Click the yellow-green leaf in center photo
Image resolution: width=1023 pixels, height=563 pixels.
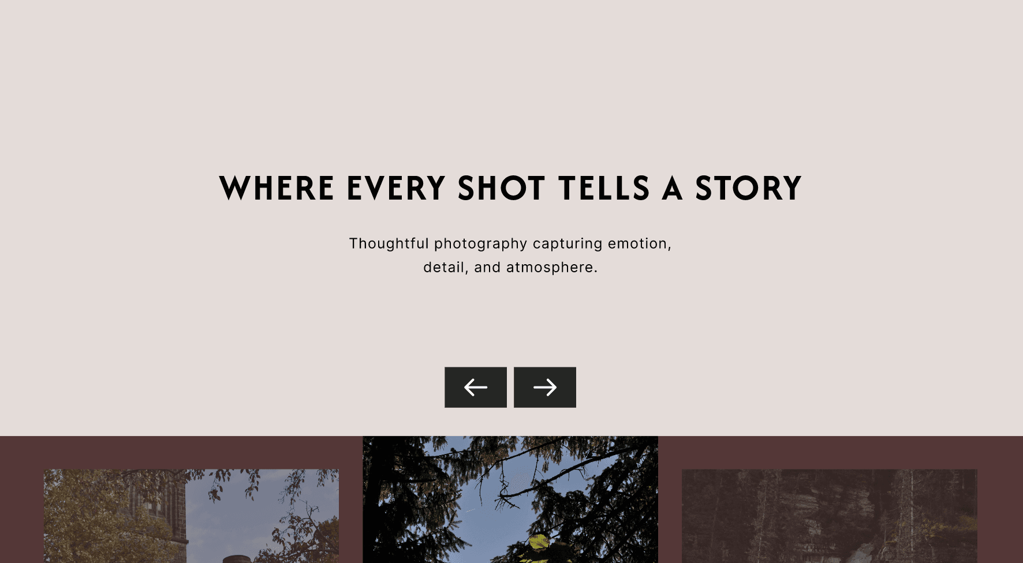[x=539, y=542]
